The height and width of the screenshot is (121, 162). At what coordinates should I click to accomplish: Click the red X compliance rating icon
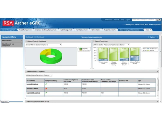46,88
